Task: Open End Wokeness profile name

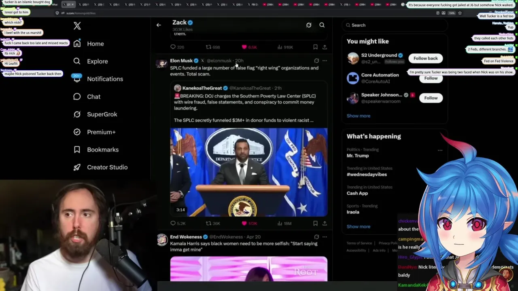Action: [x=186, y=237]
